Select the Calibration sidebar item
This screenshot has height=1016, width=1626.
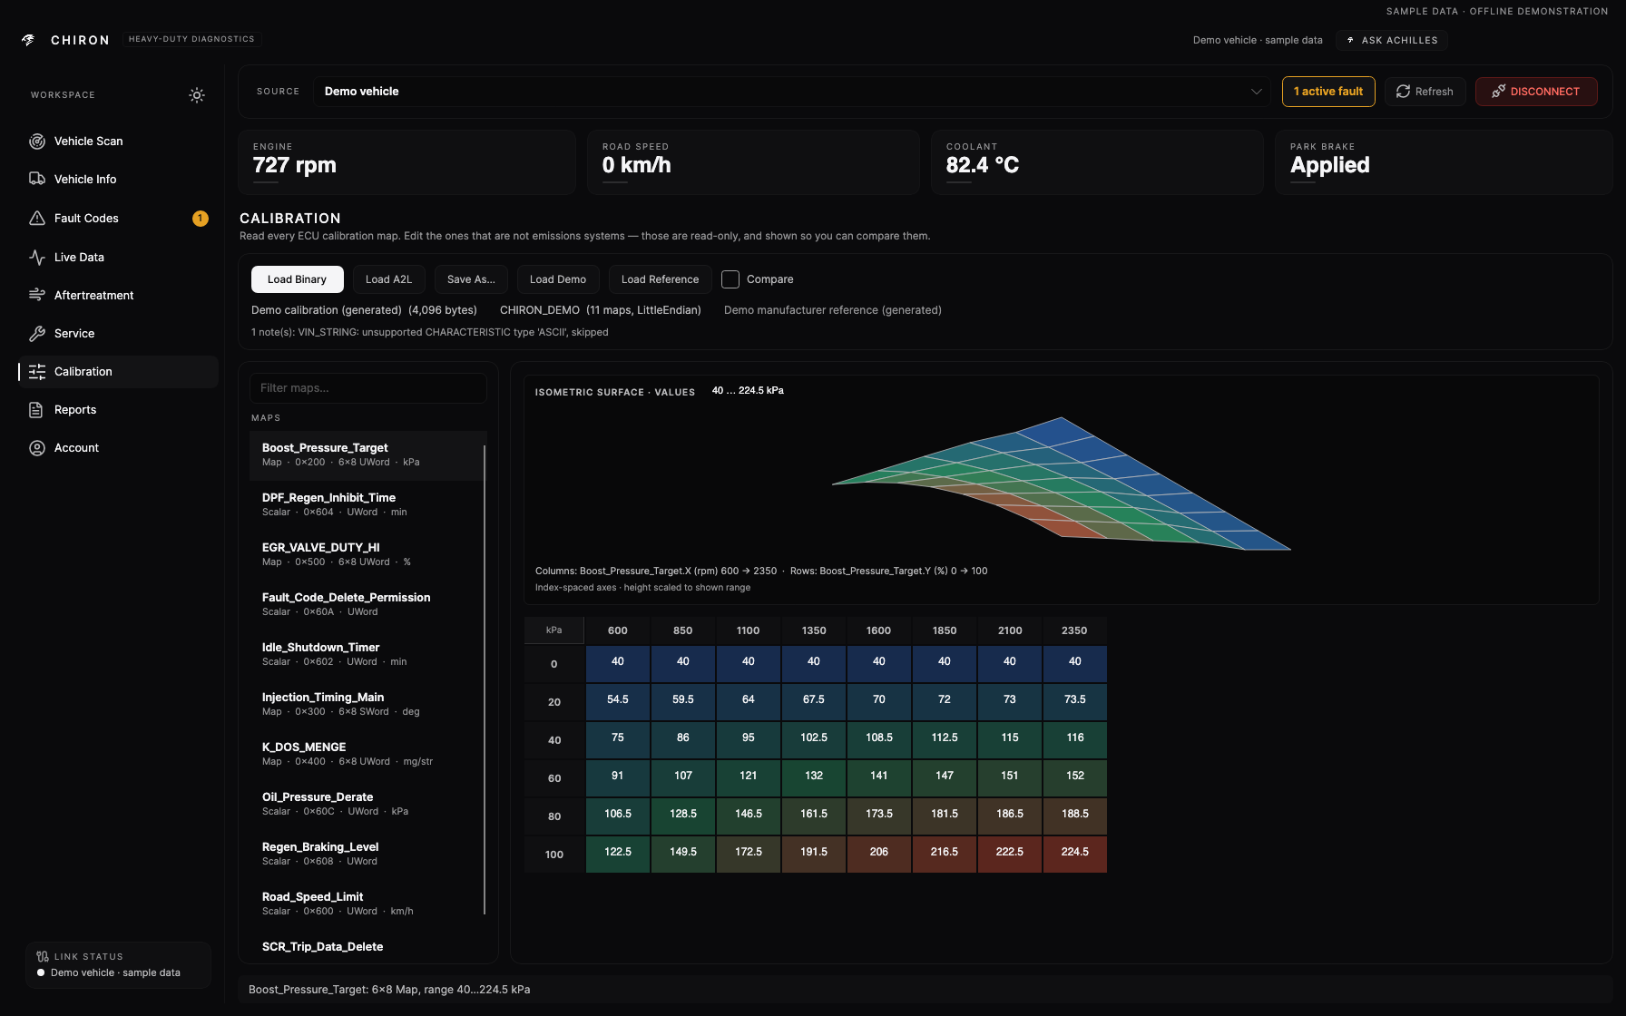[118, 372]
